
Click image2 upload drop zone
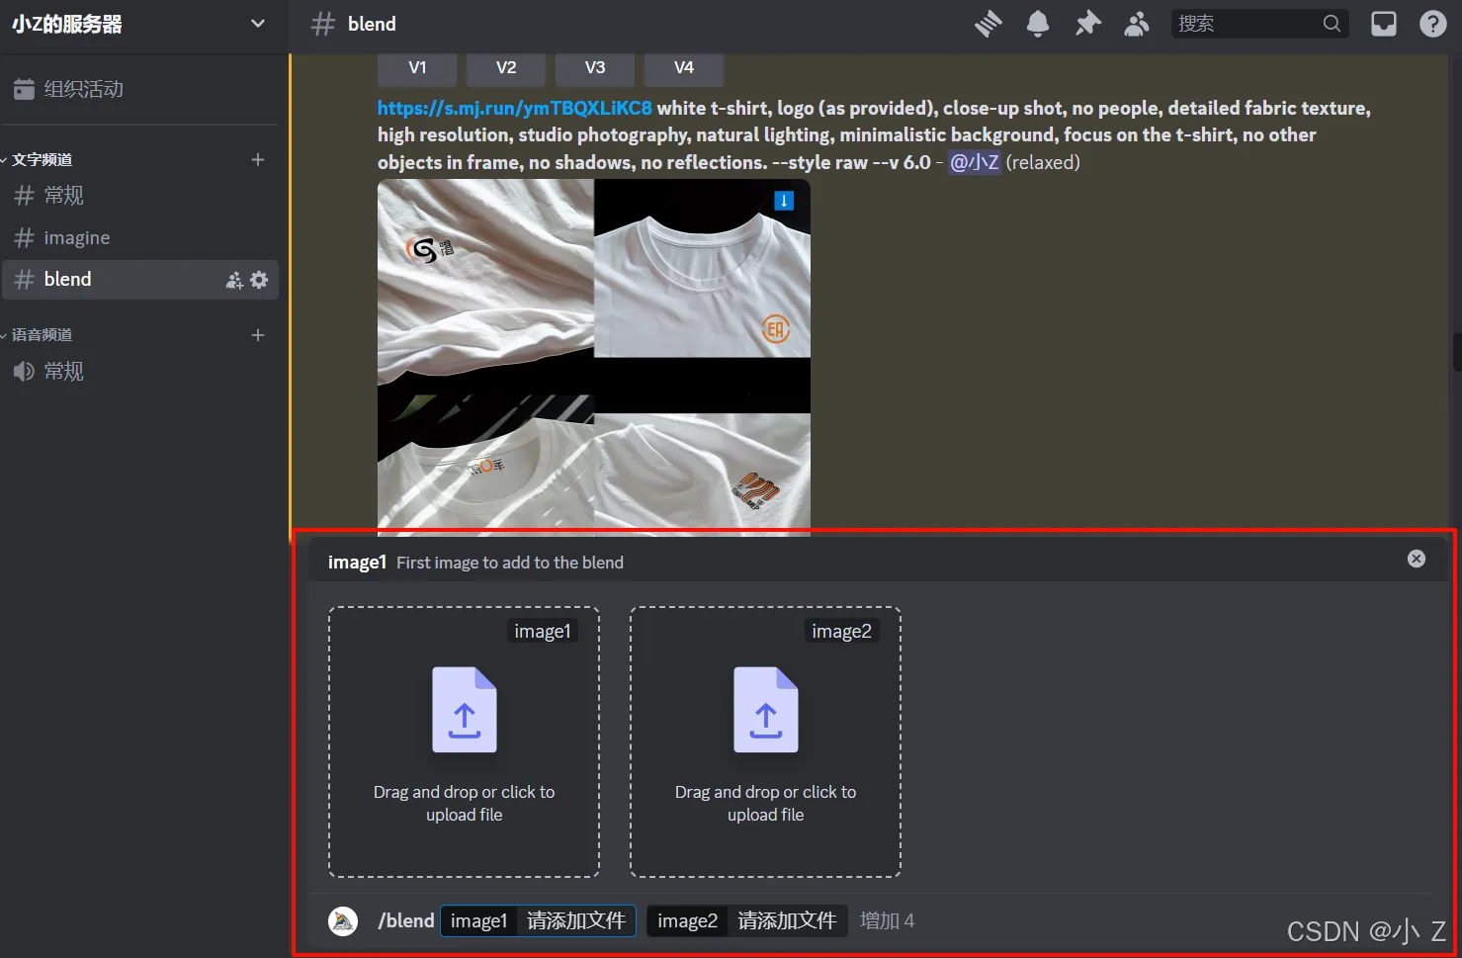click(765, 741)
